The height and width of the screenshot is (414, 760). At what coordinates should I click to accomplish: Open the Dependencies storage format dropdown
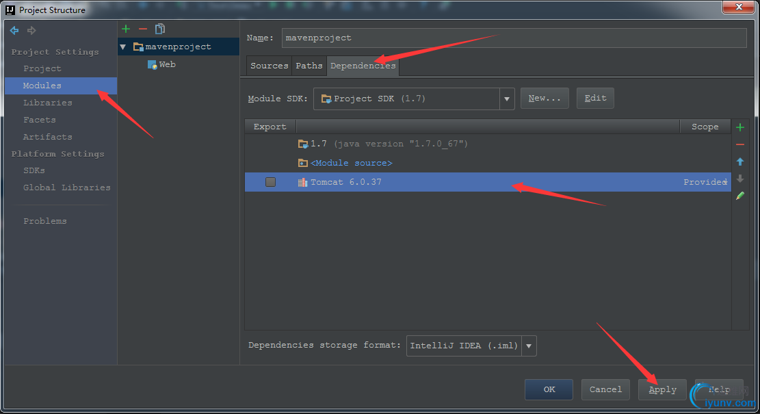(x=529, y=346)
